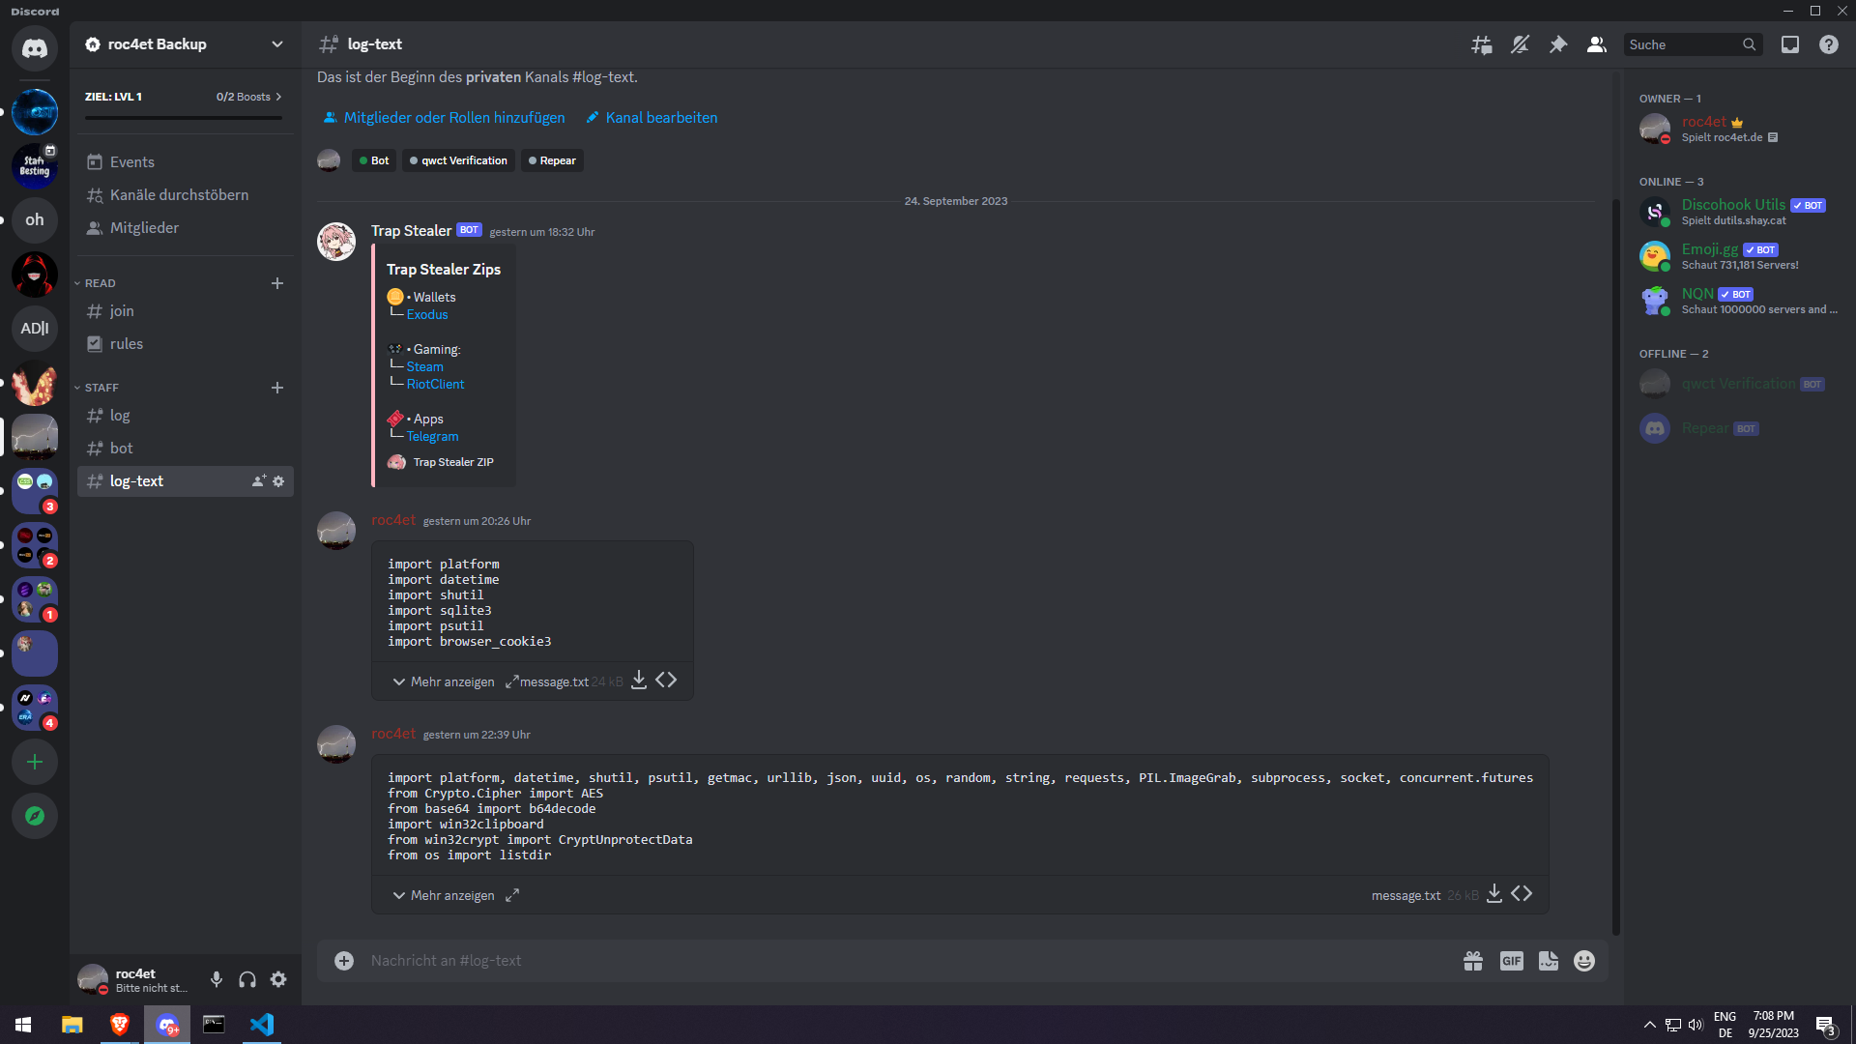Open the inbox icon in header

point(1790,44)
